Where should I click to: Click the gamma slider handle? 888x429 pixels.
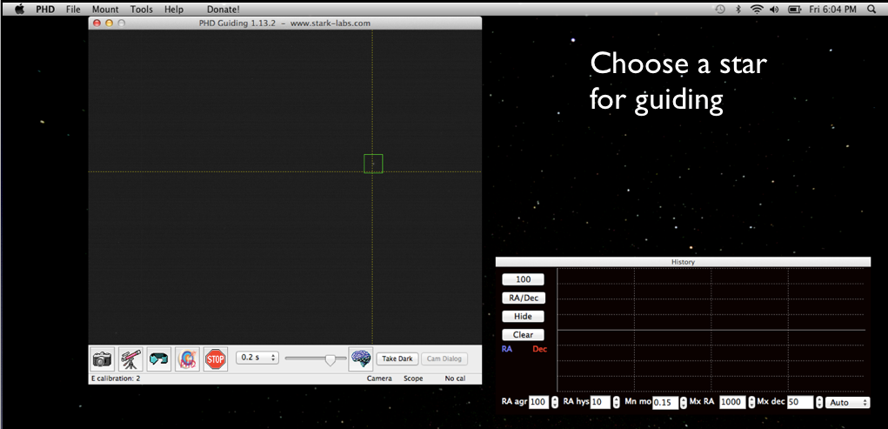(330, 359)
